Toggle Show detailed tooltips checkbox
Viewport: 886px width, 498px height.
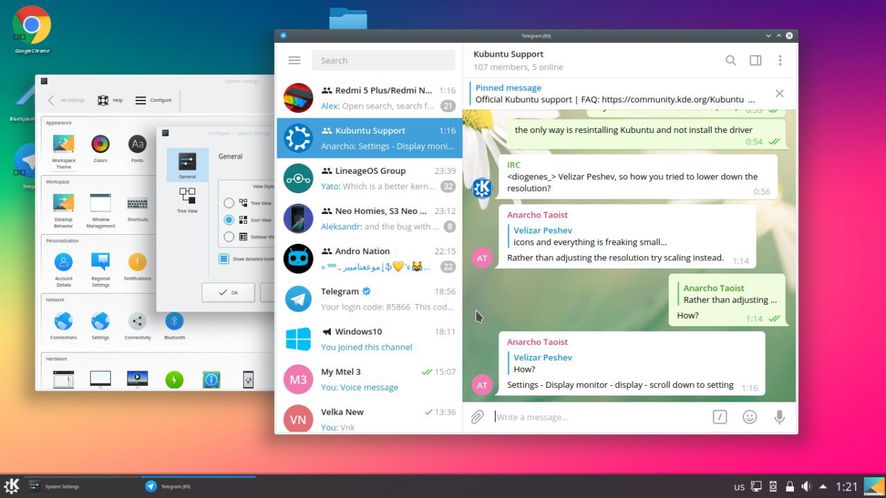[x=224, y=259]
